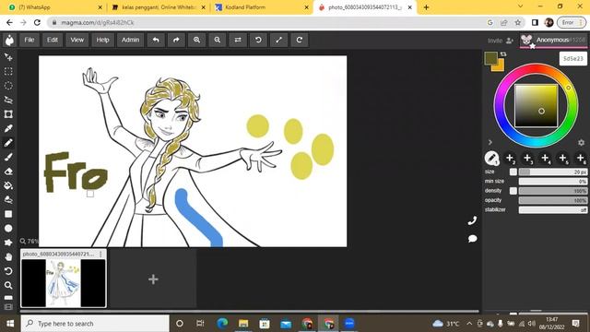Add brush preset in slot 3
Image resolution: width=590 pixels, height=332 pixels.
(527, 158)
